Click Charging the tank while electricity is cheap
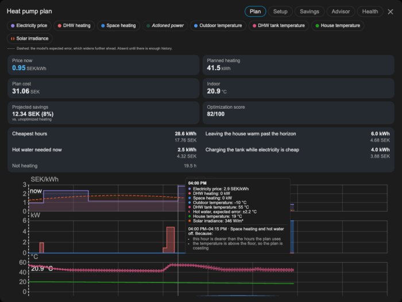This screenshot has width=402, height=302. click(x=297, y=153)
